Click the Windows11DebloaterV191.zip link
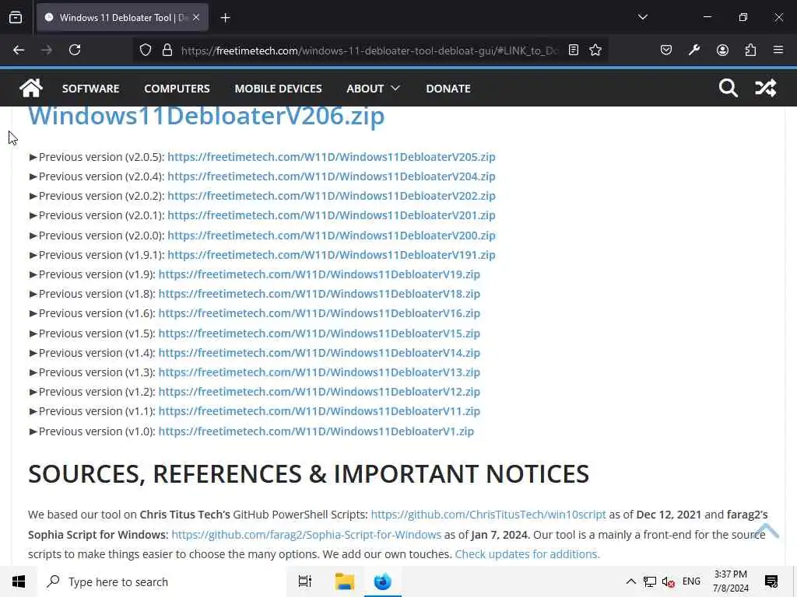This screenshot has width=797, height=597. [x=332, y=255]
